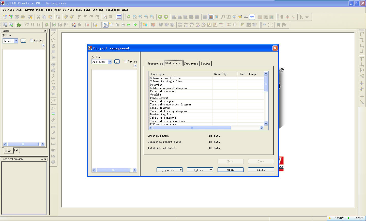Select the Panel layout row

(x=206, y=98)
